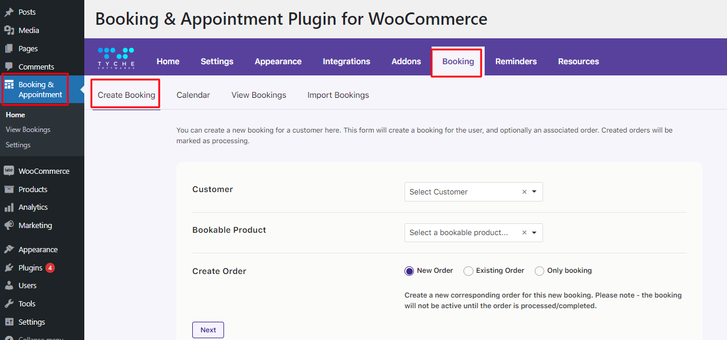This screenshot has width=727, height=340.
Task: Click the Settings sliders icon in sidebar
Action: [9, 322]
